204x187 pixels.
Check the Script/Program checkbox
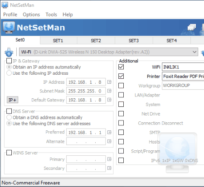[x=121, y=151]
